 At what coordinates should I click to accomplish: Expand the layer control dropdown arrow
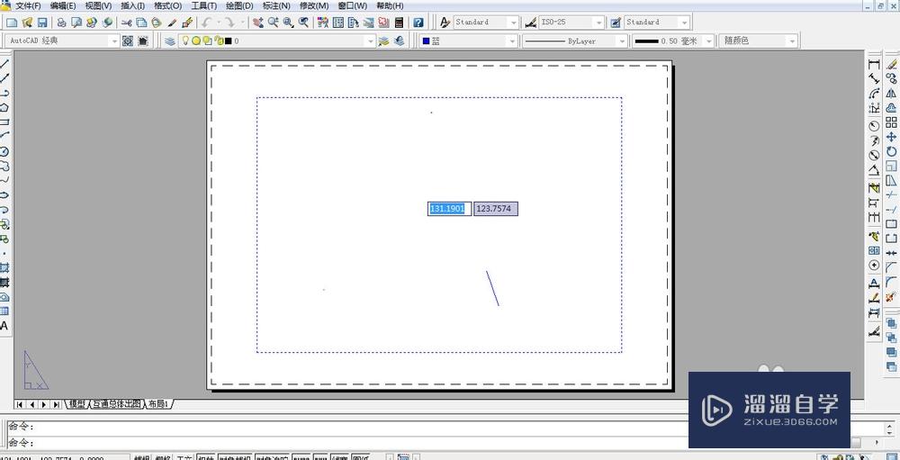pyautogui.click(x=371, y=41)
